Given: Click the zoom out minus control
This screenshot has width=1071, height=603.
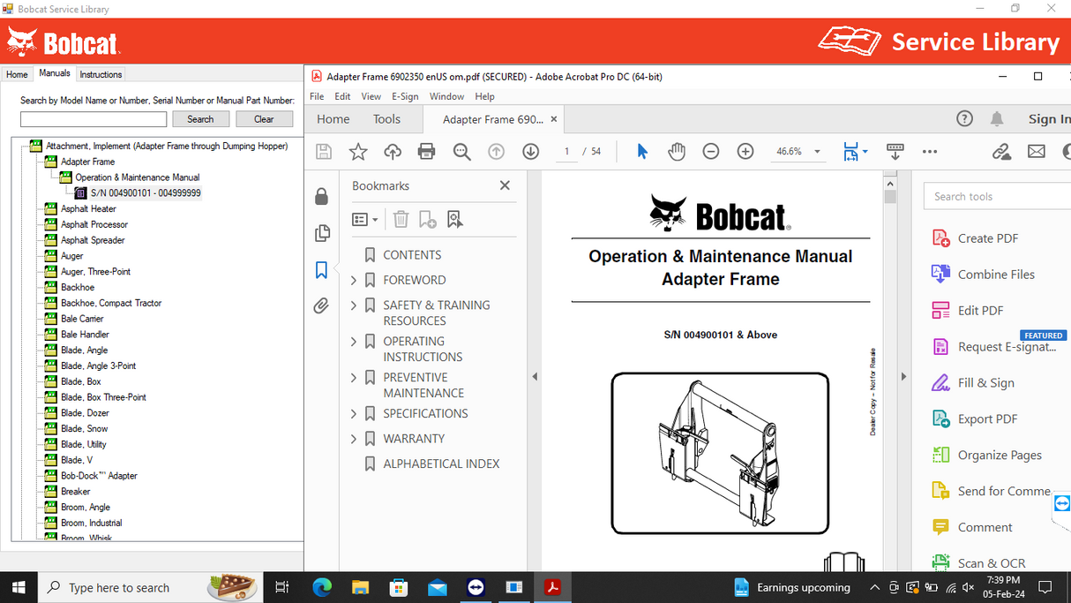Looking at the screenshot, I should 711,151.
